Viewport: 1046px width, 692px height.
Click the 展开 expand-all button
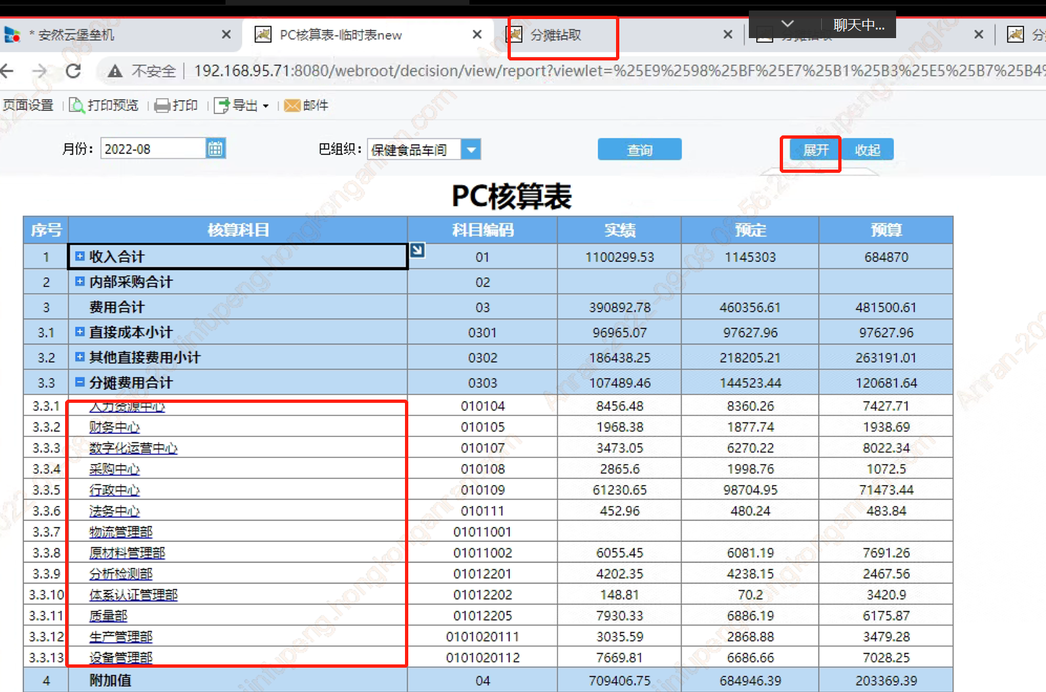coord(815,150)
